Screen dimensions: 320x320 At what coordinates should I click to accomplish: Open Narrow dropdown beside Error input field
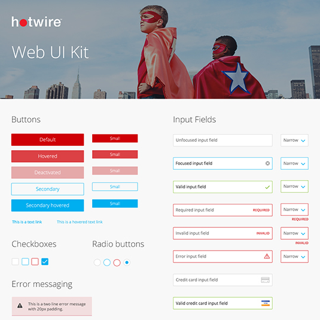pos(294,257)
